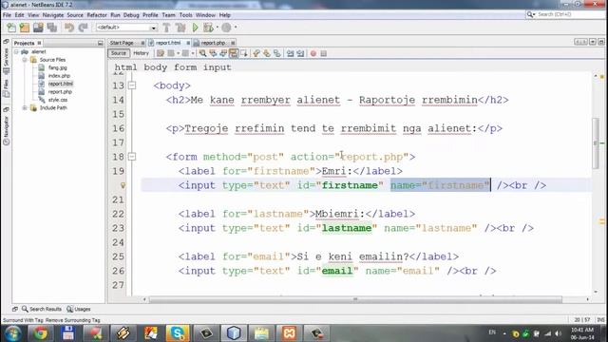Click the Profile Project round icon
The image size is (608, 342).
226,28
